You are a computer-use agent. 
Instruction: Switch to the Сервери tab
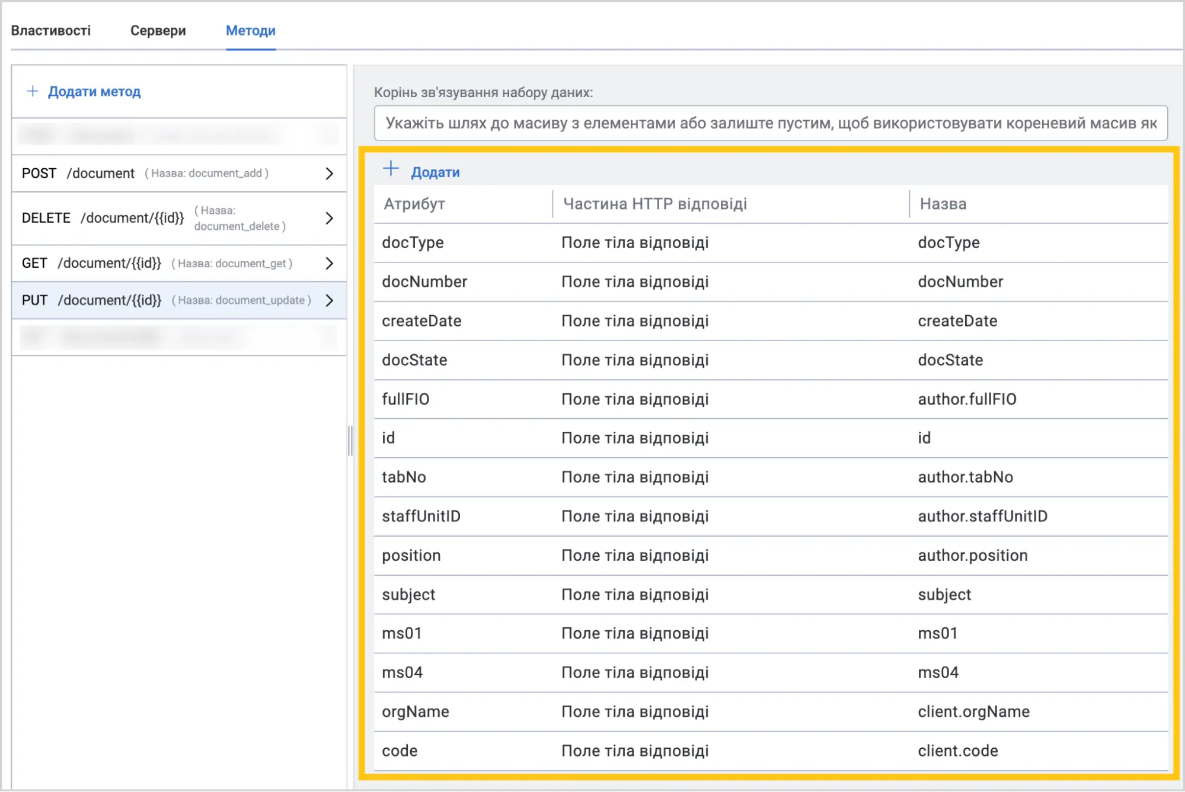point(158,30)
